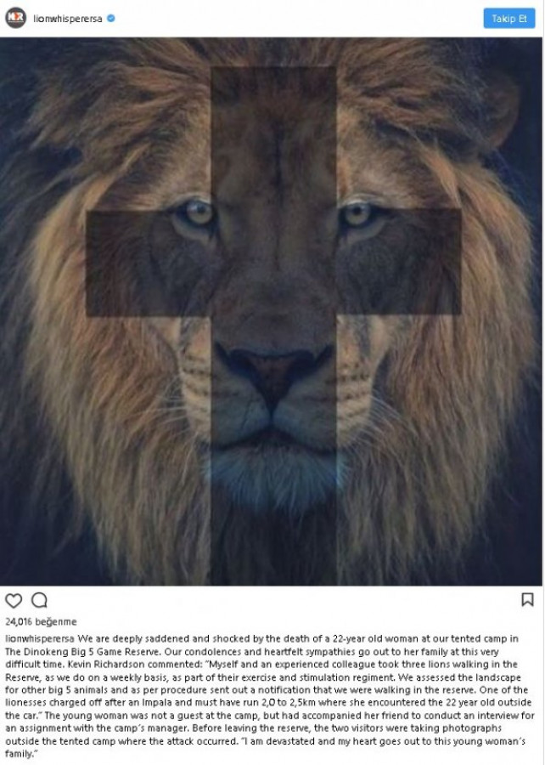Click the top arm of the dark cross overlay
545x765 pixels.
click(273, 139)
